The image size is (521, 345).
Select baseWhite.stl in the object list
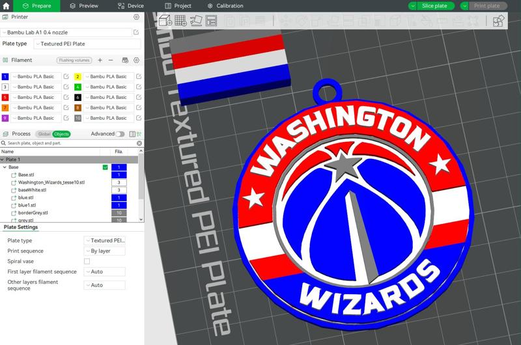[x=32, y=190]
